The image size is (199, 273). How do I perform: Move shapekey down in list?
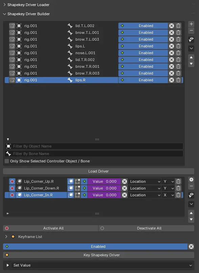(x=191, y=219)
